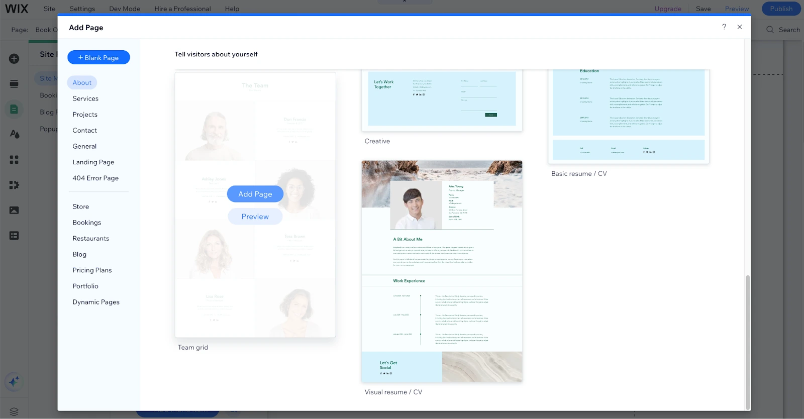
Task: Open the Sections icon in left sidebar
Action: coord(14,84)
